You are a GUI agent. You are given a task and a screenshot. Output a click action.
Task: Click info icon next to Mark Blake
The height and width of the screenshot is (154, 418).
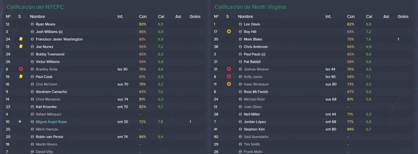240,39
